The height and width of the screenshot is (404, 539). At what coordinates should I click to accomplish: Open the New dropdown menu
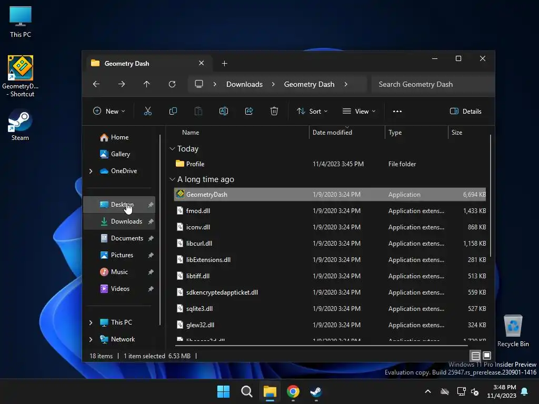pyautogui.click(x=109, y=111)
